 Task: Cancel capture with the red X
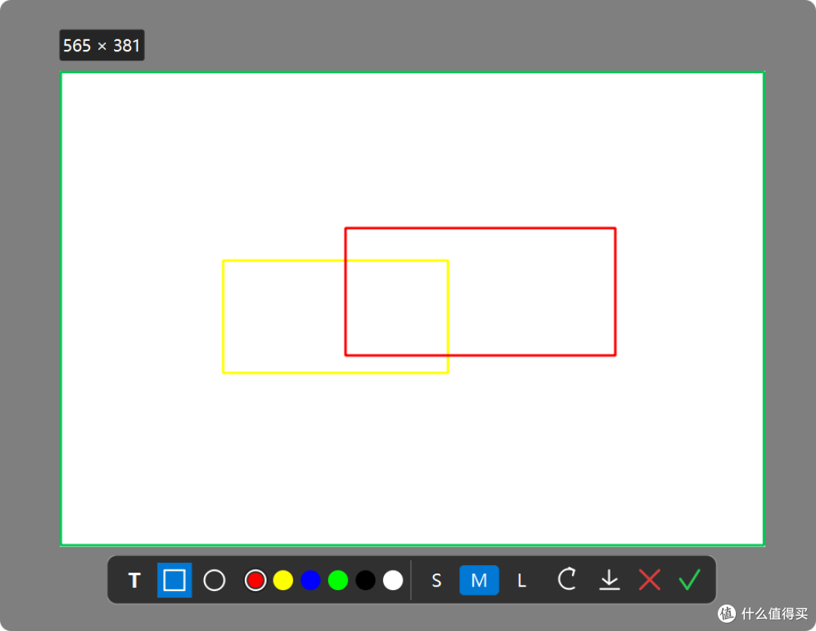(650, 580)
